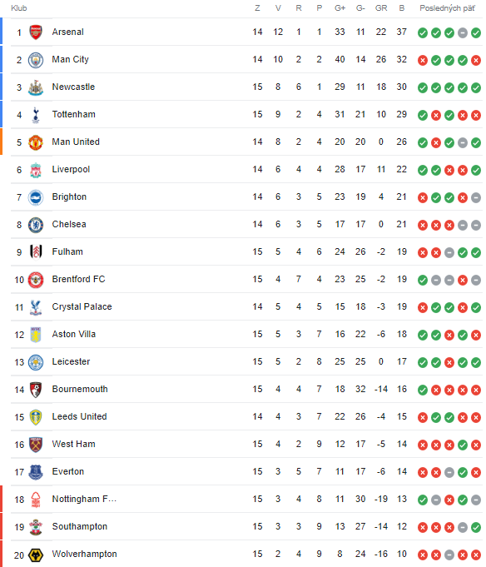The image size is (486, 567).
Task: Click the Chelsea club crest
Action: tap(36, 225)
